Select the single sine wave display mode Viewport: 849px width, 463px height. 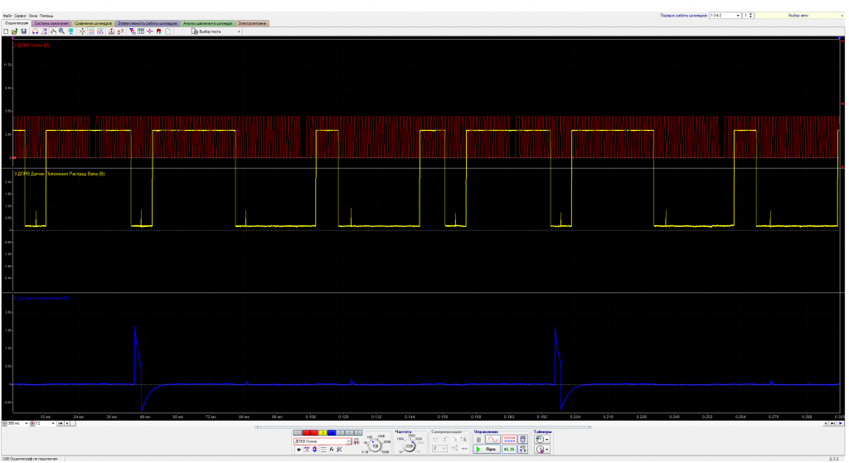coord(492,440)
